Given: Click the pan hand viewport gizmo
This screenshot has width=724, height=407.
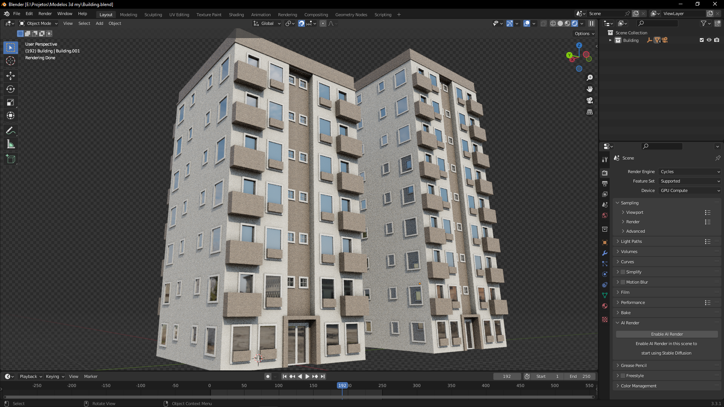Looking at the screenshot, I should [590, 89].
